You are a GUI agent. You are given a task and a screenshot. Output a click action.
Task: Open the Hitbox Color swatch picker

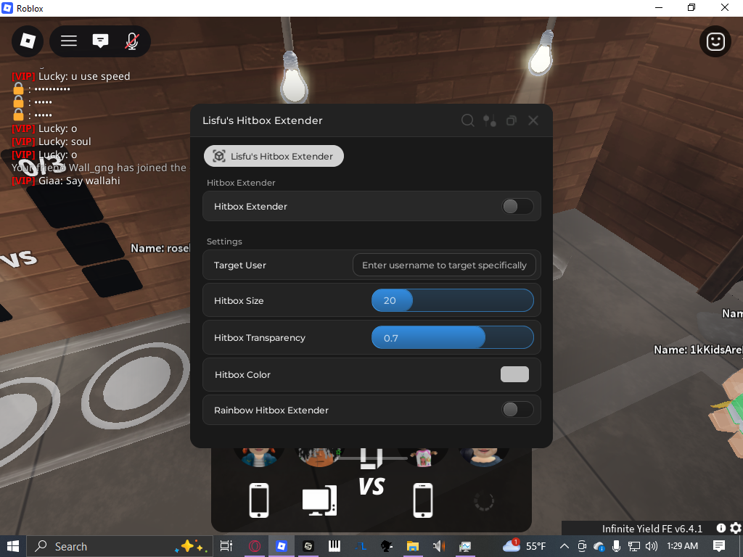coord(514,374)
